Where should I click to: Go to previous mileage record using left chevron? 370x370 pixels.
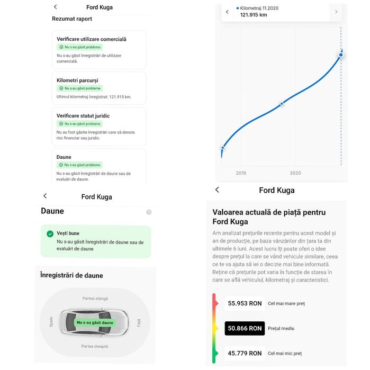click(227, 12)
